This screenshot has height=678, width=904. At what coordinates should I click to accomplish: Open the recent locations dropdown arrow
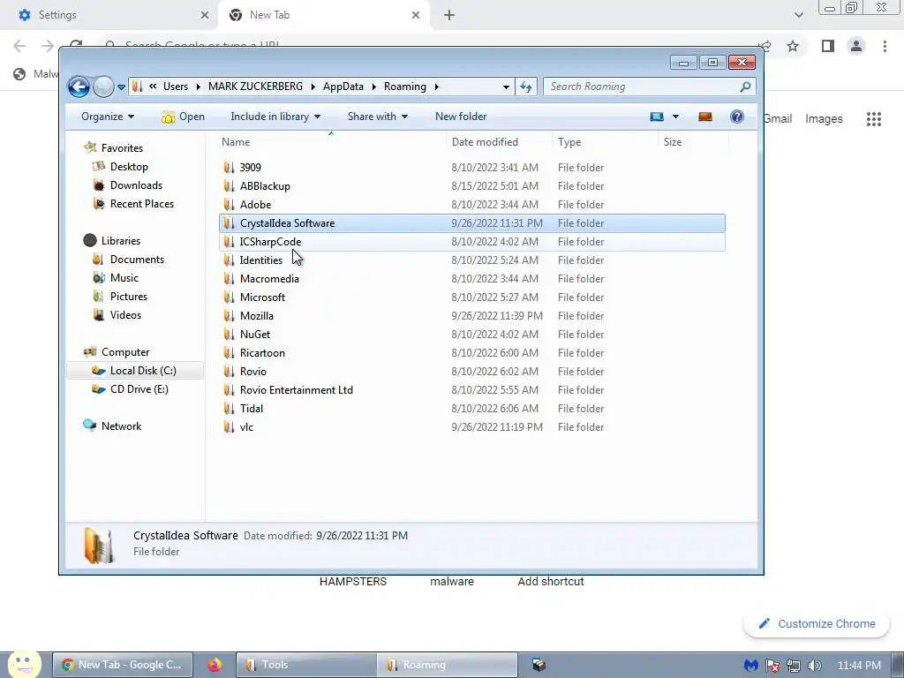coord(121,87)
